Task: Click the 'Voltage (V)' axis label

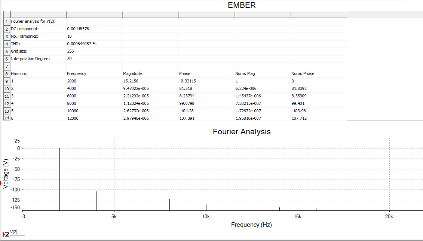Action: click(5, 174)
